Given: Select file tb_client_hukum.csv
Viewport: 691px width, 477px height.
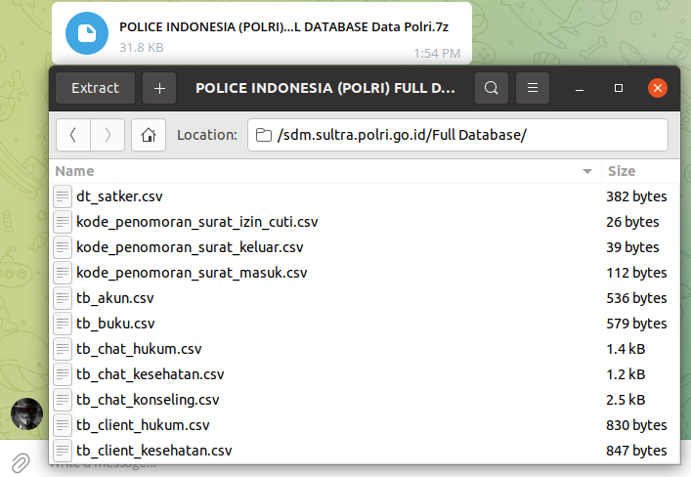Looking at the screenshot, I should click(365, 425).
